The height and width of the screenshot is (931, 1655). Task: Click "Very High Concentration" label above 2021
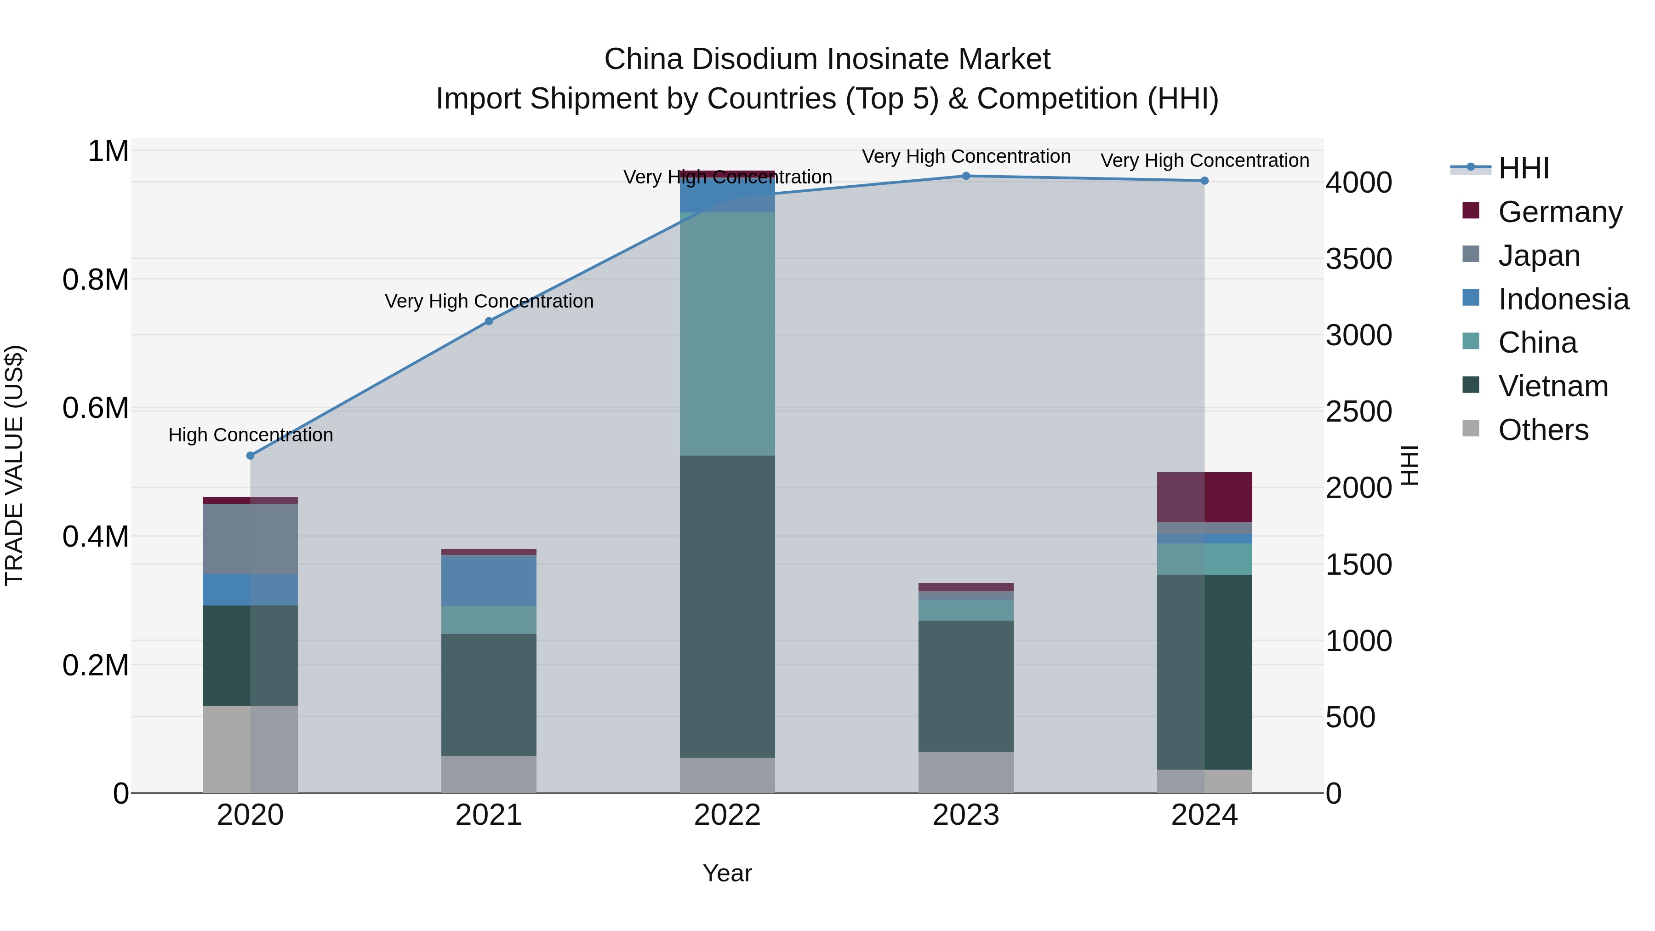489,301
